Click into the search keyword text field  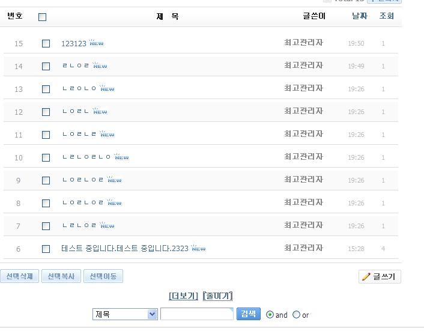(197, 314)
